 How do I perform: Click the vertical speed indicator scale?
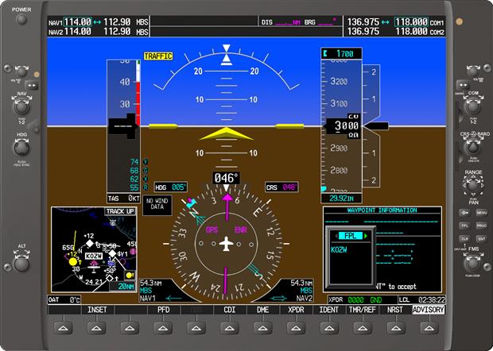(x=371, y=126)
